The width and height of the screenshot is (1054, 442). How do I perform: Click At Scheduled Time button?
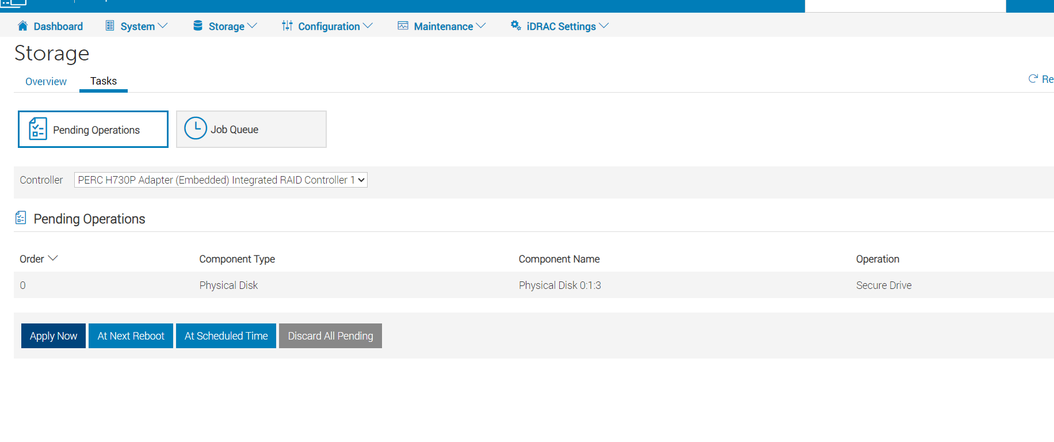point(226,336)
